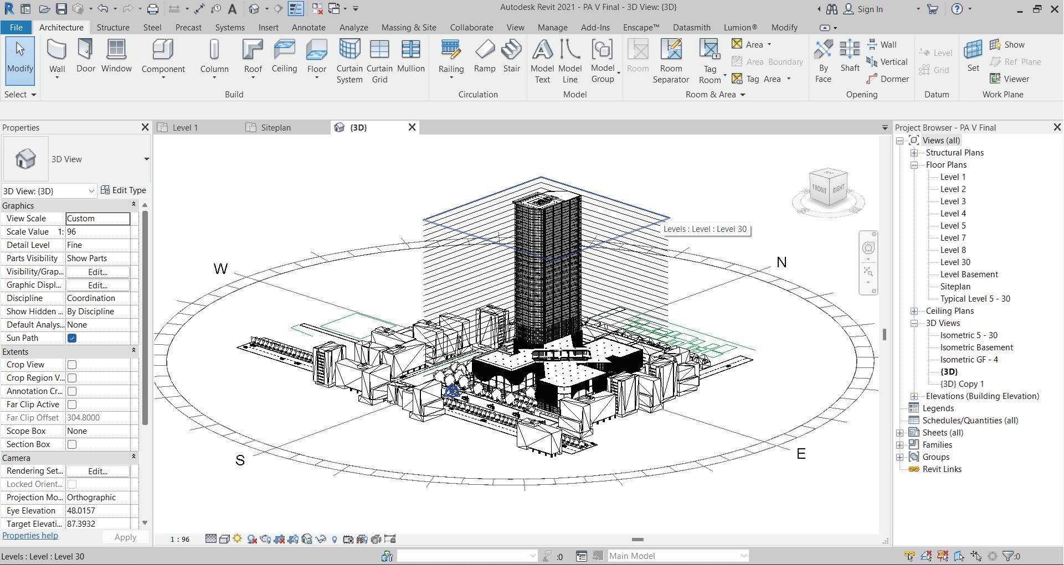
Task: Switch to the Siteplan view tab
Action: [275, 128]
